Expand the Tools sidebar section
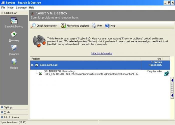This screenshot has width=175, height=125. [x=2, y=112]
